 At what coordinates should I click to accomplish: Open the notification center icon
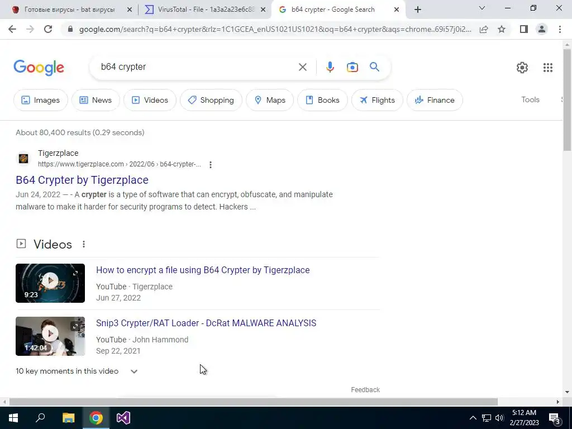tap(555, 418)
